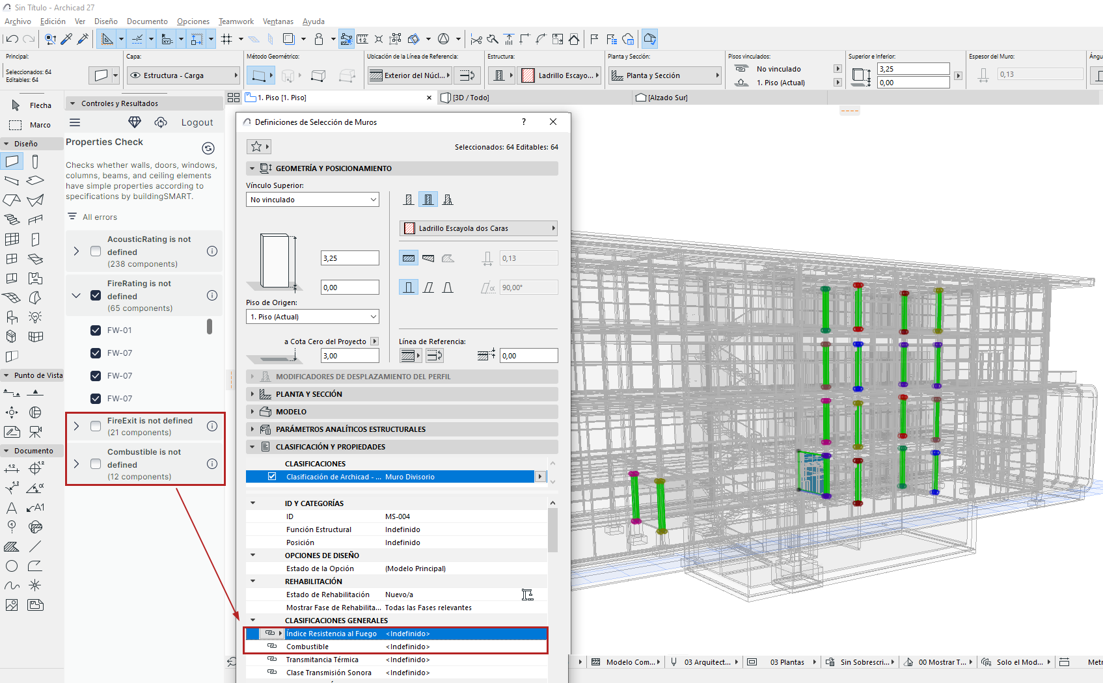The image size is (1103, 683).
Task: Select the Marco marquee tool
Action: (31, 125)
